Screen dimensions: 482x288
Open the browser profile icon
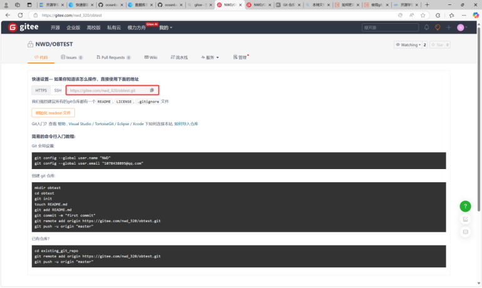click(6, 4)
